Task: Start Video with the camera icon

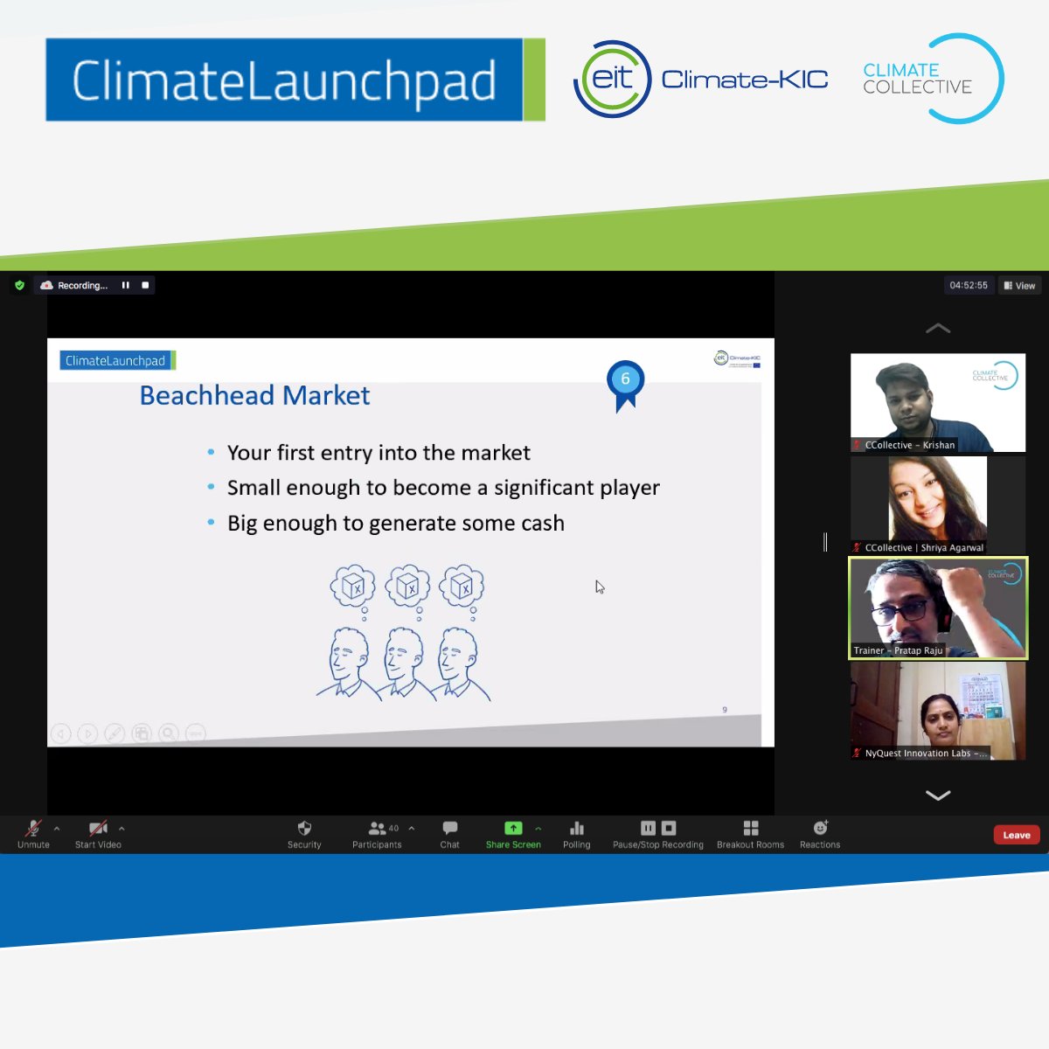Action: pos(98,834)
